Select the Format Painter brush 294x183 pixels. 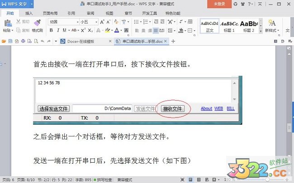[37, 23]
